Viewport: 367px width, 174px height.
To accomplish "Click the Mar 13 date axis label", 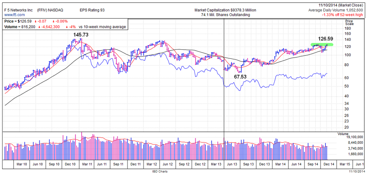I will 216,164.
